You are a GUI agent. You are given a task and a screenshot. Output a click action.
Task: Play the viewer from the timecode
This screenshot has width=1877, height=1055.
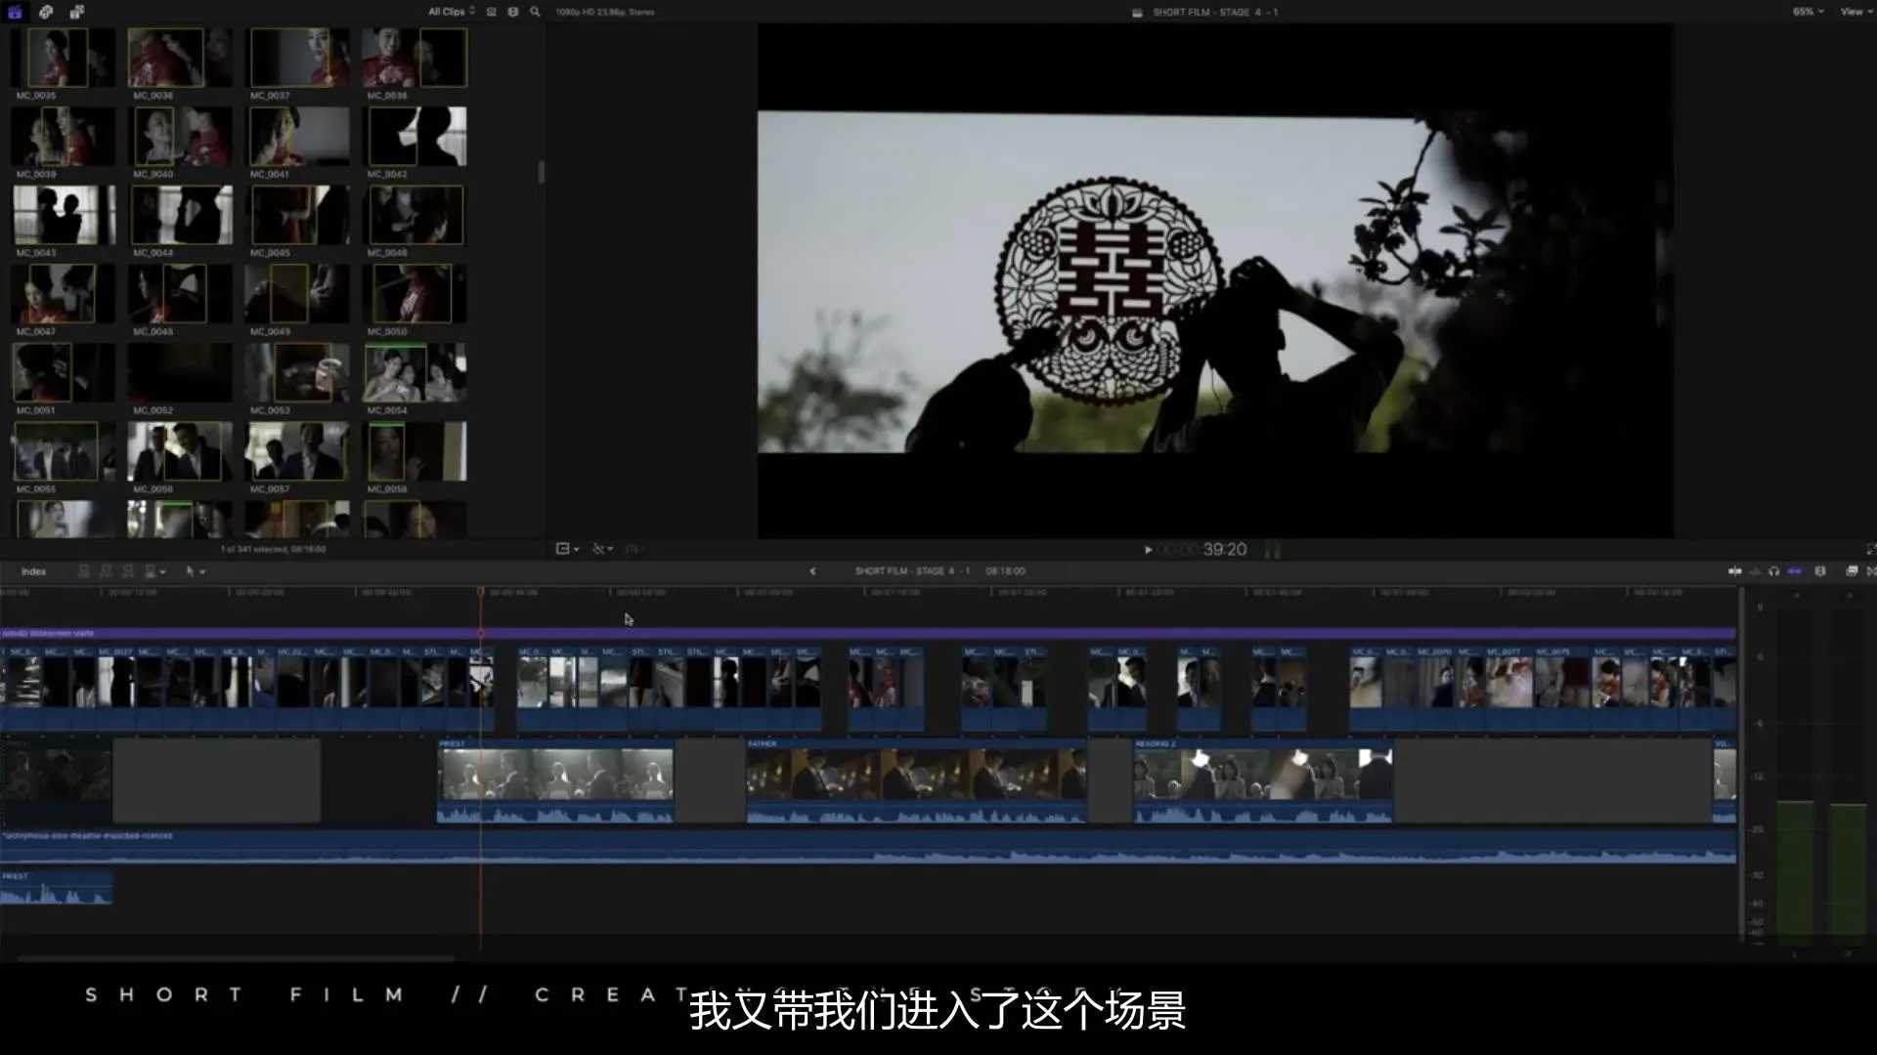coord(1148,550)
